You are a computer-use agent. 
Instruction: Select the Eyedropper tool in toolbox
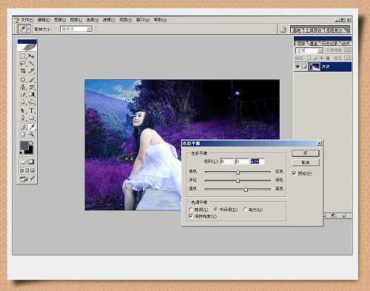[x=32, y=127]
